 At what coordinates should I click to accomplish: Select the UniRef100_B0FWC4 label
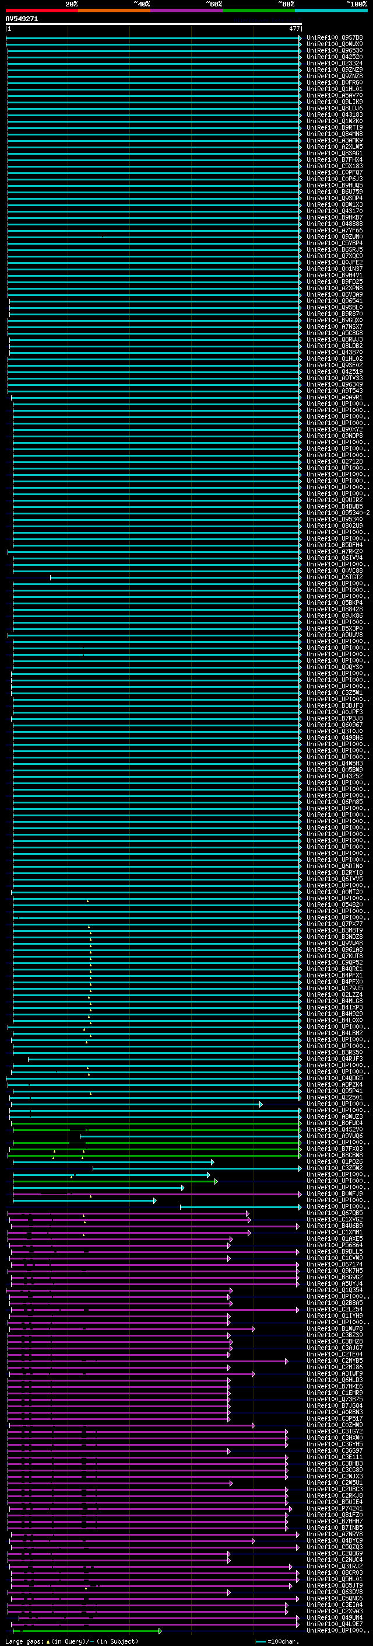tap(334, 1123)
